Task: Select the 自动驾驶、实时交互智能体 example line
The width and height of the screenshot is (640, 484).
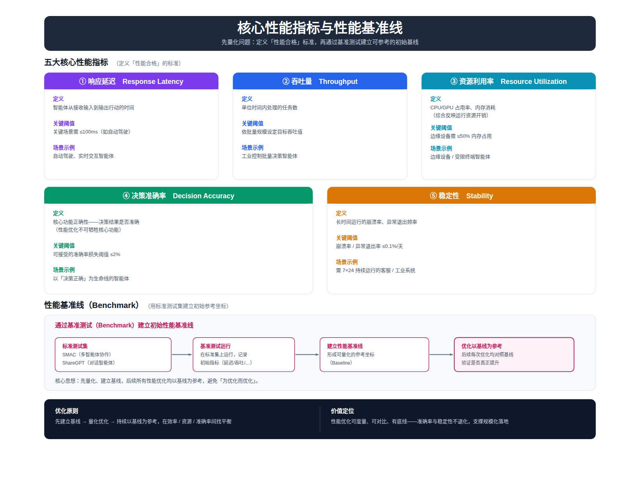Action: click(x=84, y=156)
